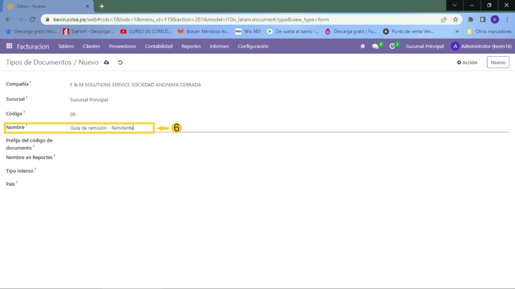
Task: Open the debug bug icon in navbar
Action: (x=363, y=46)
